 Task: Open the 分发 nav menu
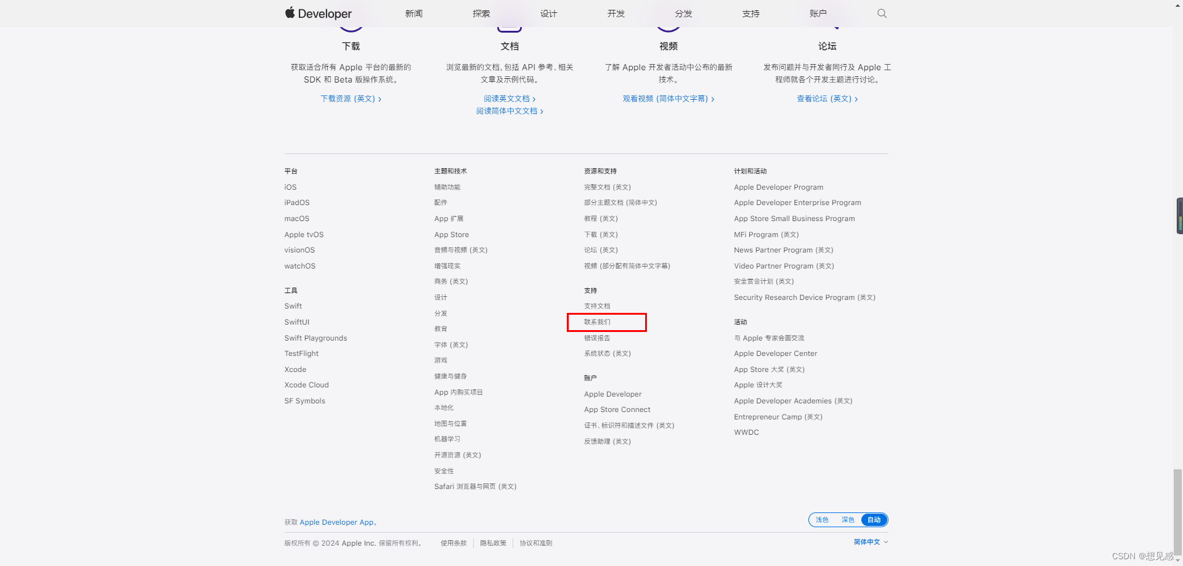(683, 14)
